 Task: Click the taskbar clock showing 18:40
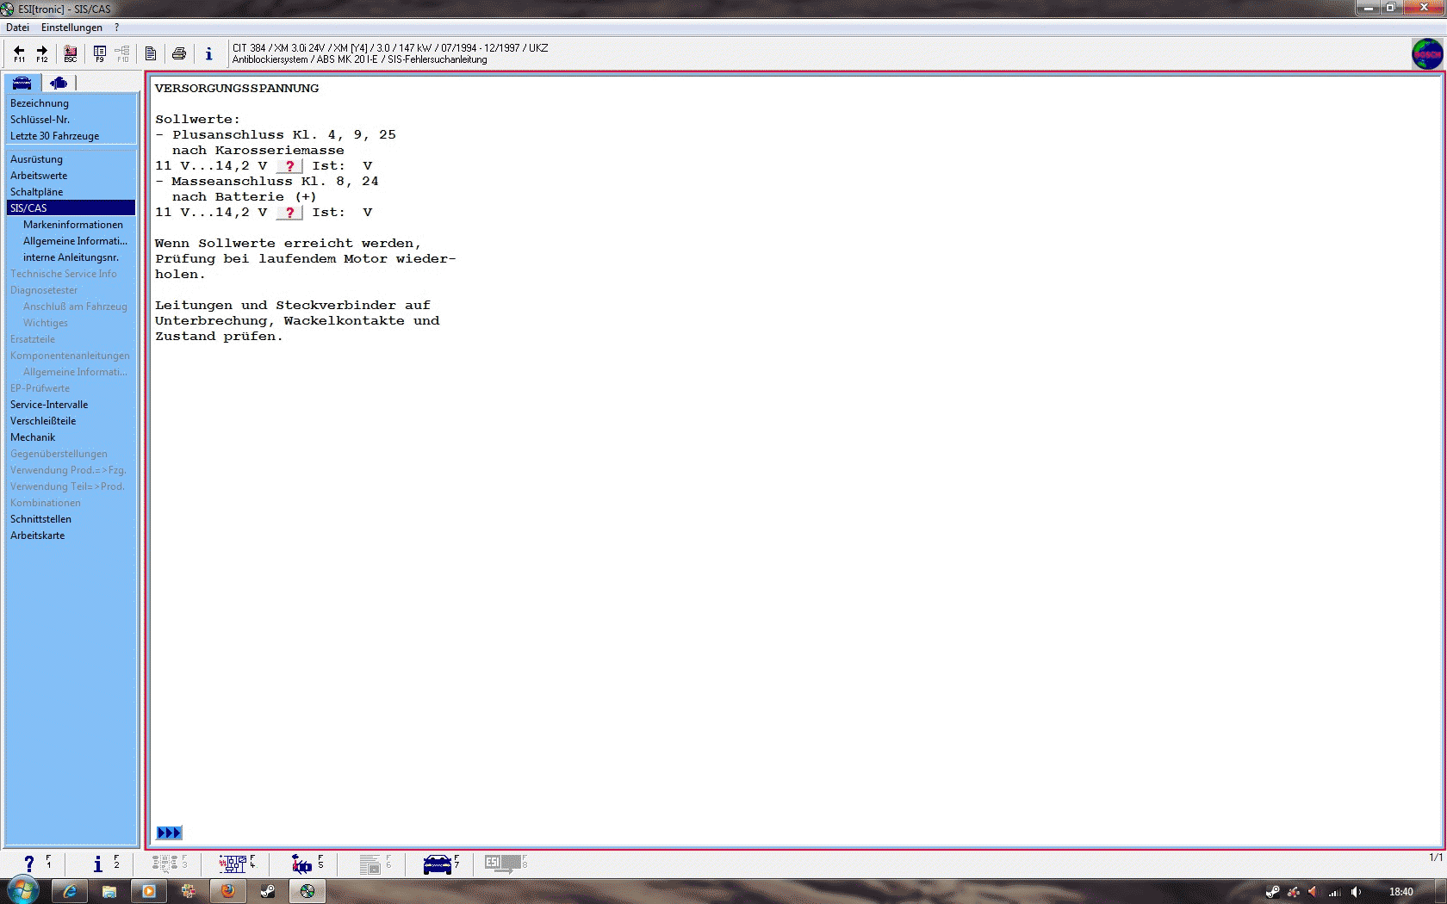(1401, 892)
